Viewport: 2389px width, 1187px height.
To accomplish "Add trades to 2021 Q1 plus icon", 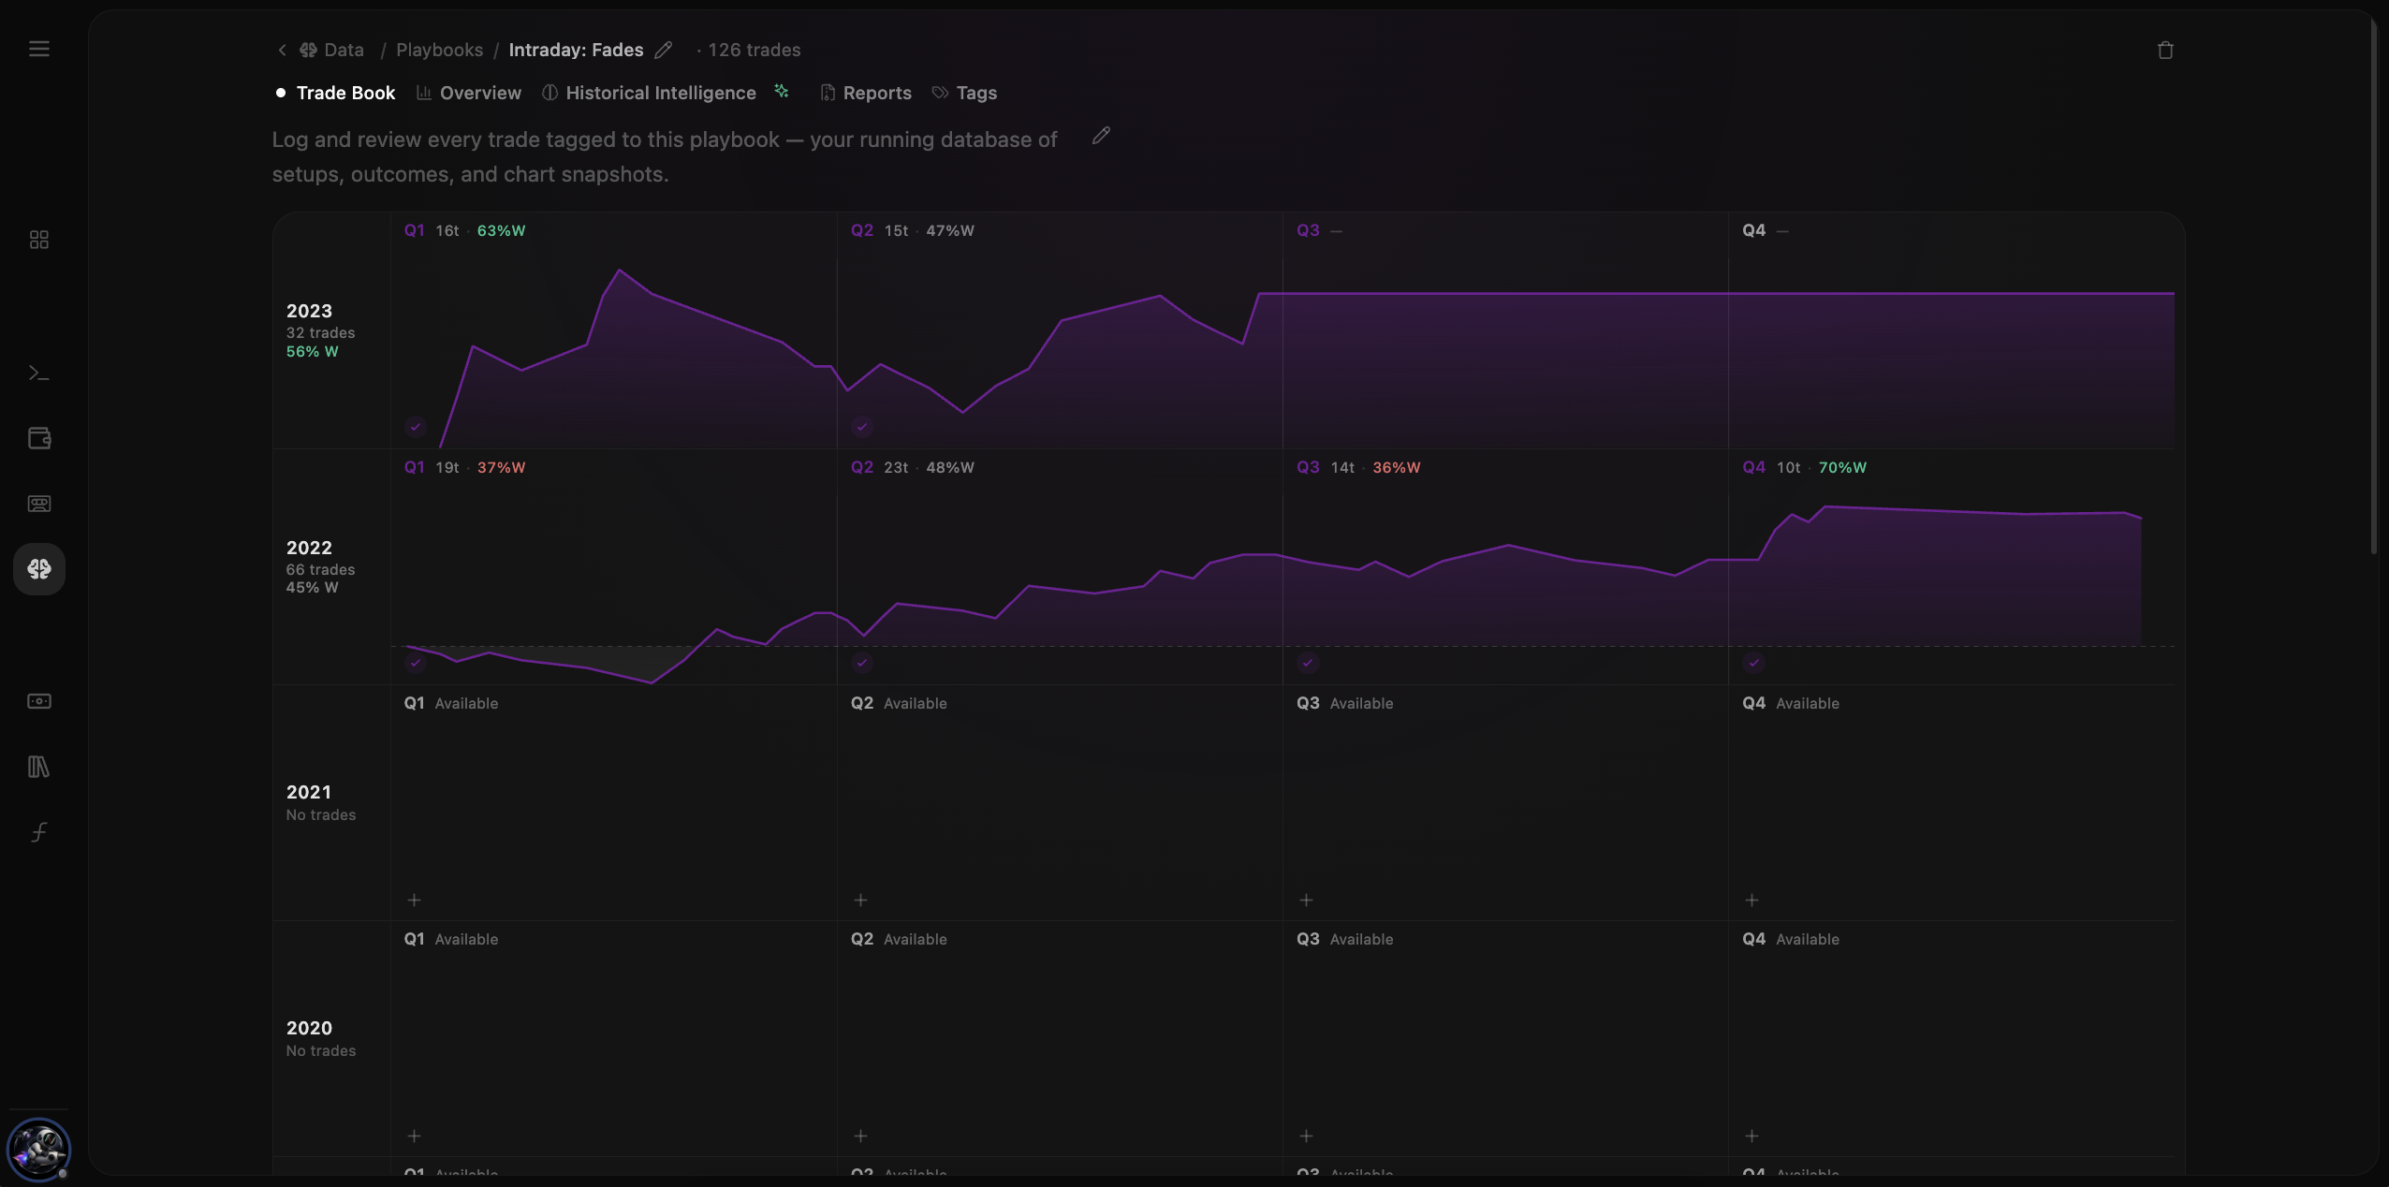I will [414, 900].
